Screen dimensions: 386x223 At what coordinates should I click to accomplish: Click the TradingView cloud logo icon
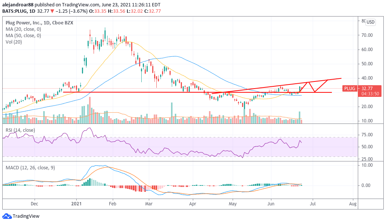(7, 216)
